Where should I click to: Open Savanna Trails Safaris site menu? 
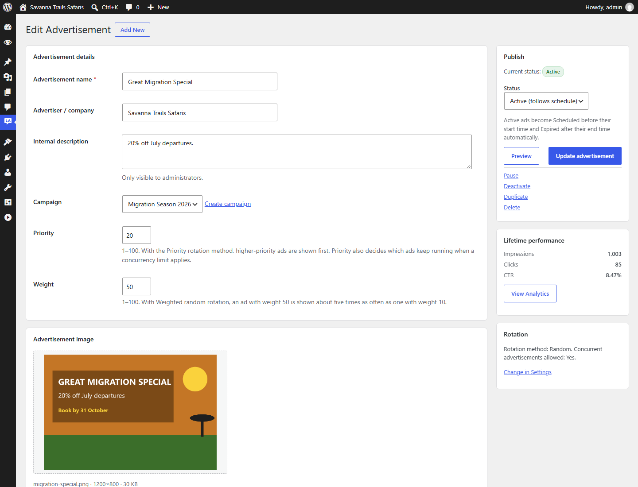[52, 7]
